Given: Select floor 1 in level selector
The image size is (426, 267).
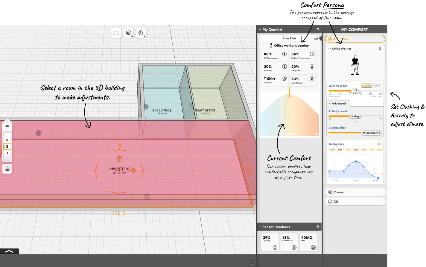Looking at the screenshot, I should click(7, 153).
